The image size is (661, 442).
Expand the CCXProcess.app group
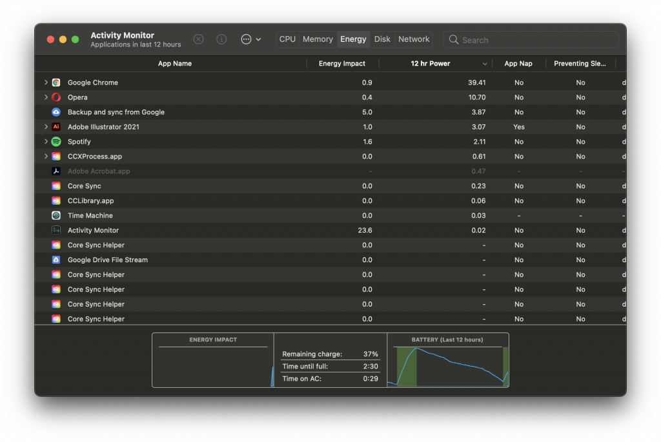46,156
